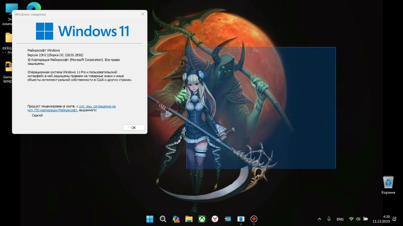The image size is (403, 226).
Task: Open File Explorer from taskbar
Action: pyautogui.click(x=189, y=219)
